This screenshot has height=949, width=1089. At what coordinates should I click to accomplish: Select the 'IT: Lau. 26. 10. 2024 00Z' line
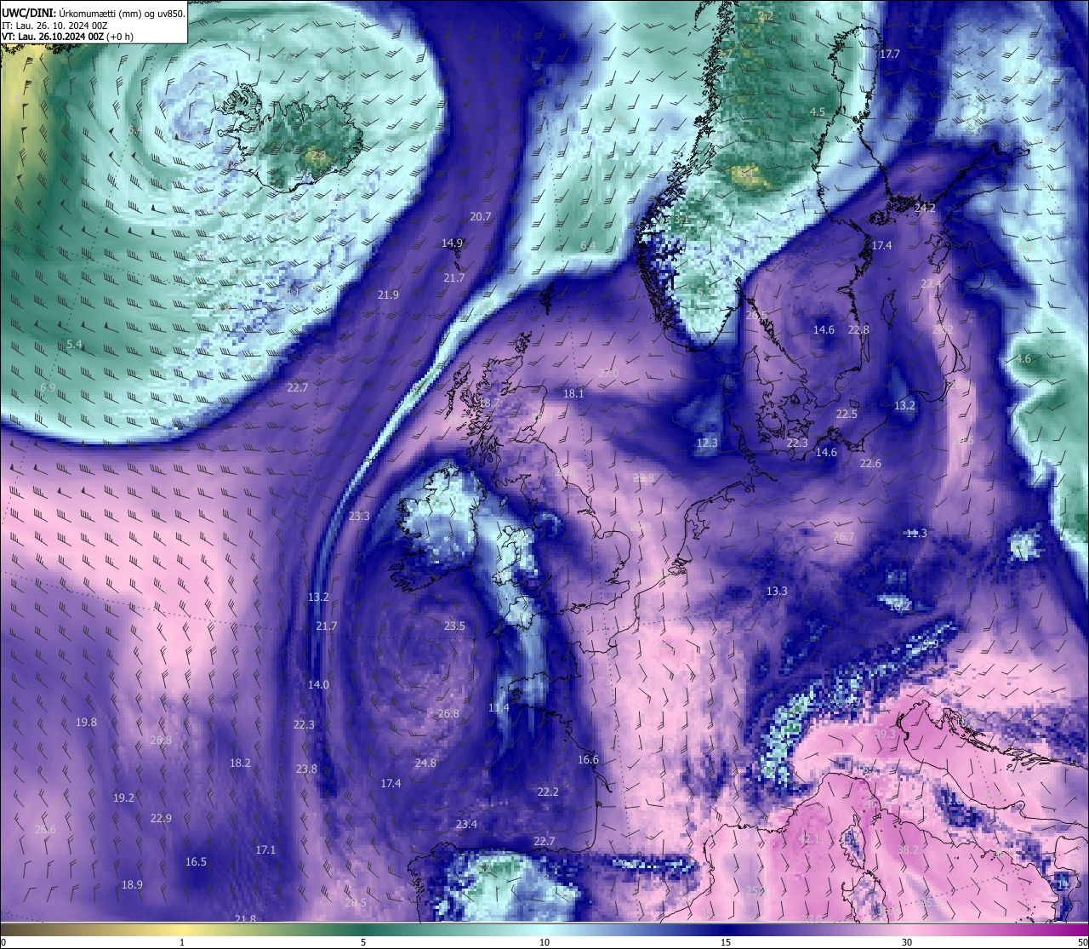point(54,26)
